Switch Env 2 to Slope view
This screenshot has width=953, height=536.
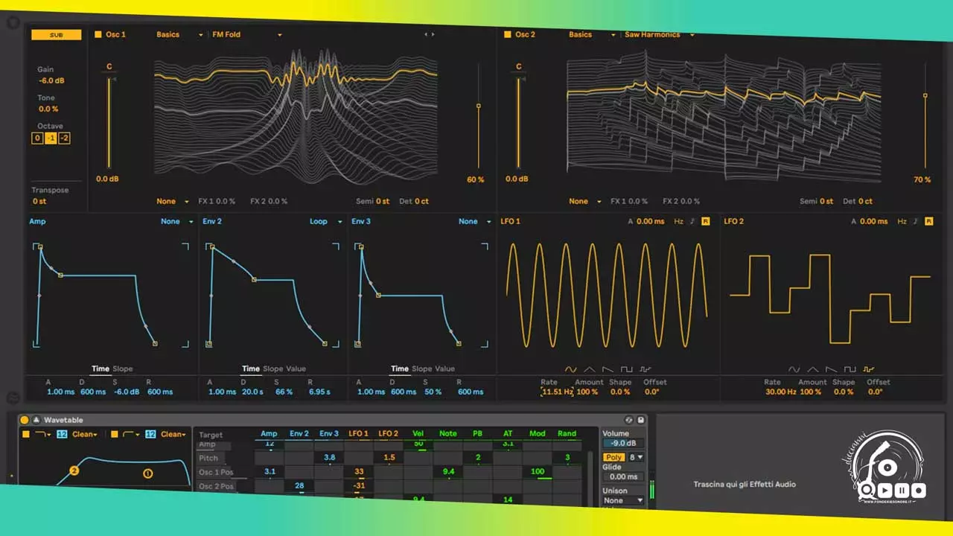point(272,368)
